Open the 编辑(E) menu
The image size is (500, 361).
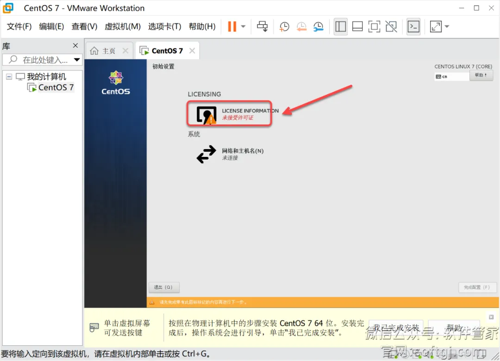(51, 26)
